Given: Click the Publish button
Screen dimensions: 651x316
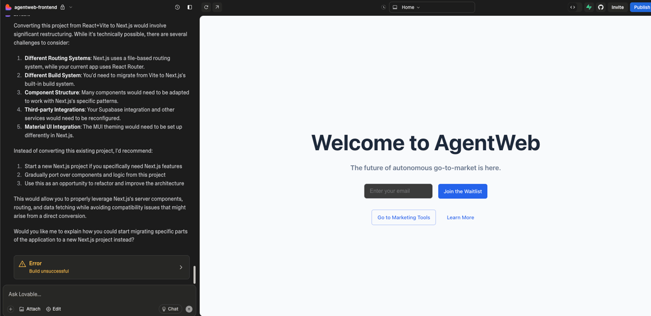Looking at the screenshot, I should [641, 7].
